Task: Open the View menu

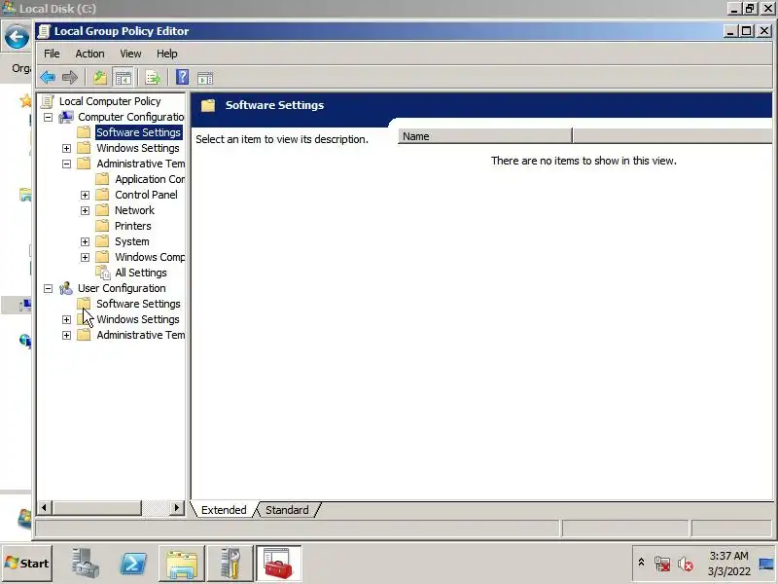Action: coord(130,54)
